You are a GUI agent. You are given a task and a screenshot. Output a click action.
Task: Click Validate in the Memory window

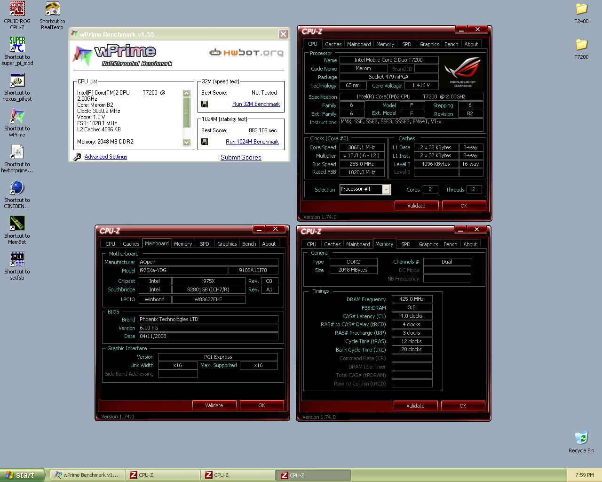coord(415,406)
